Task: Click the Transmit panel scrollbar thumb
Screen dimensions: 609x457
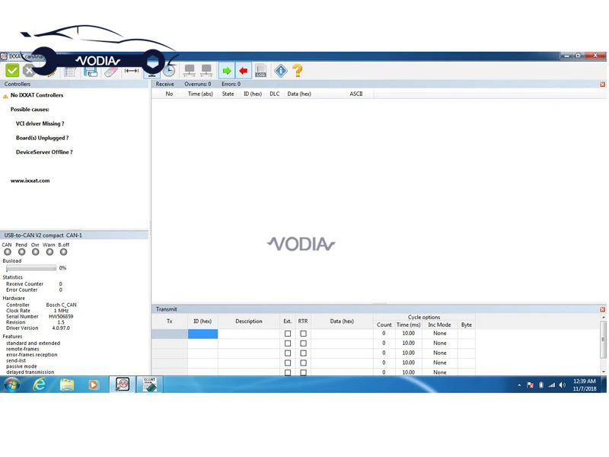Action: coord(603,340)
